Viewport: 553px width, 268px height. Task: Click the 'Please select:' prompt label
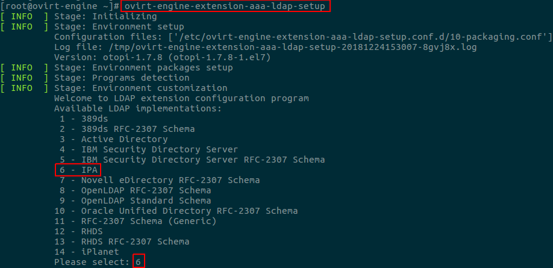tap(92, 262)
